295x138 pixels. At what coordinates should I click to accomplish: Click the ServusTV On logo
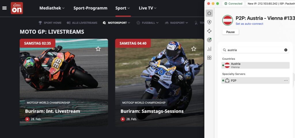(17, 8)
